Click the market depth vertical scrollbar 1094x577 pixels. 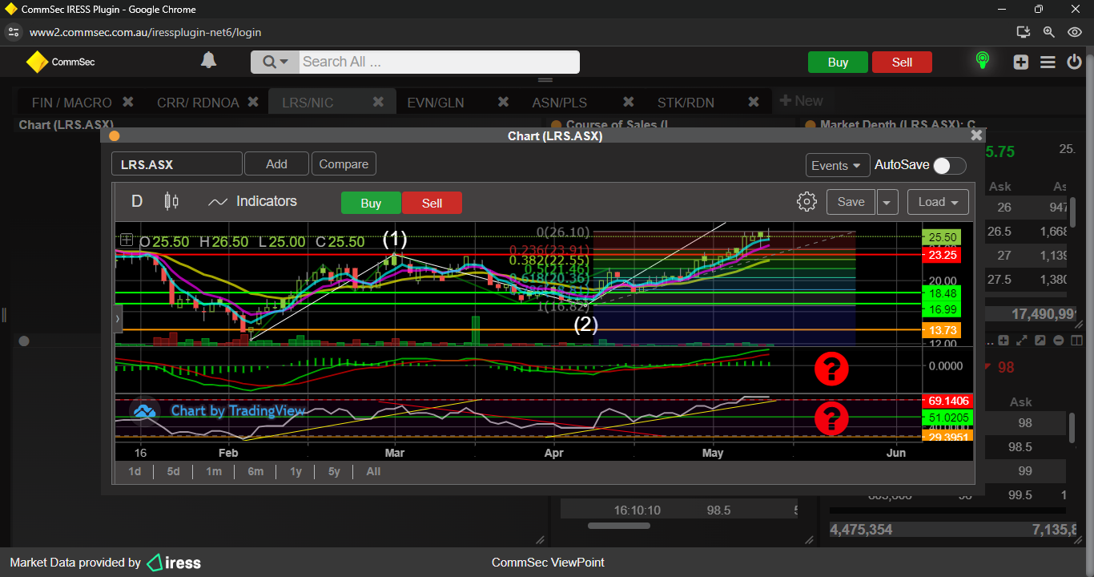pyautogui.click(x=1072, y=427)
